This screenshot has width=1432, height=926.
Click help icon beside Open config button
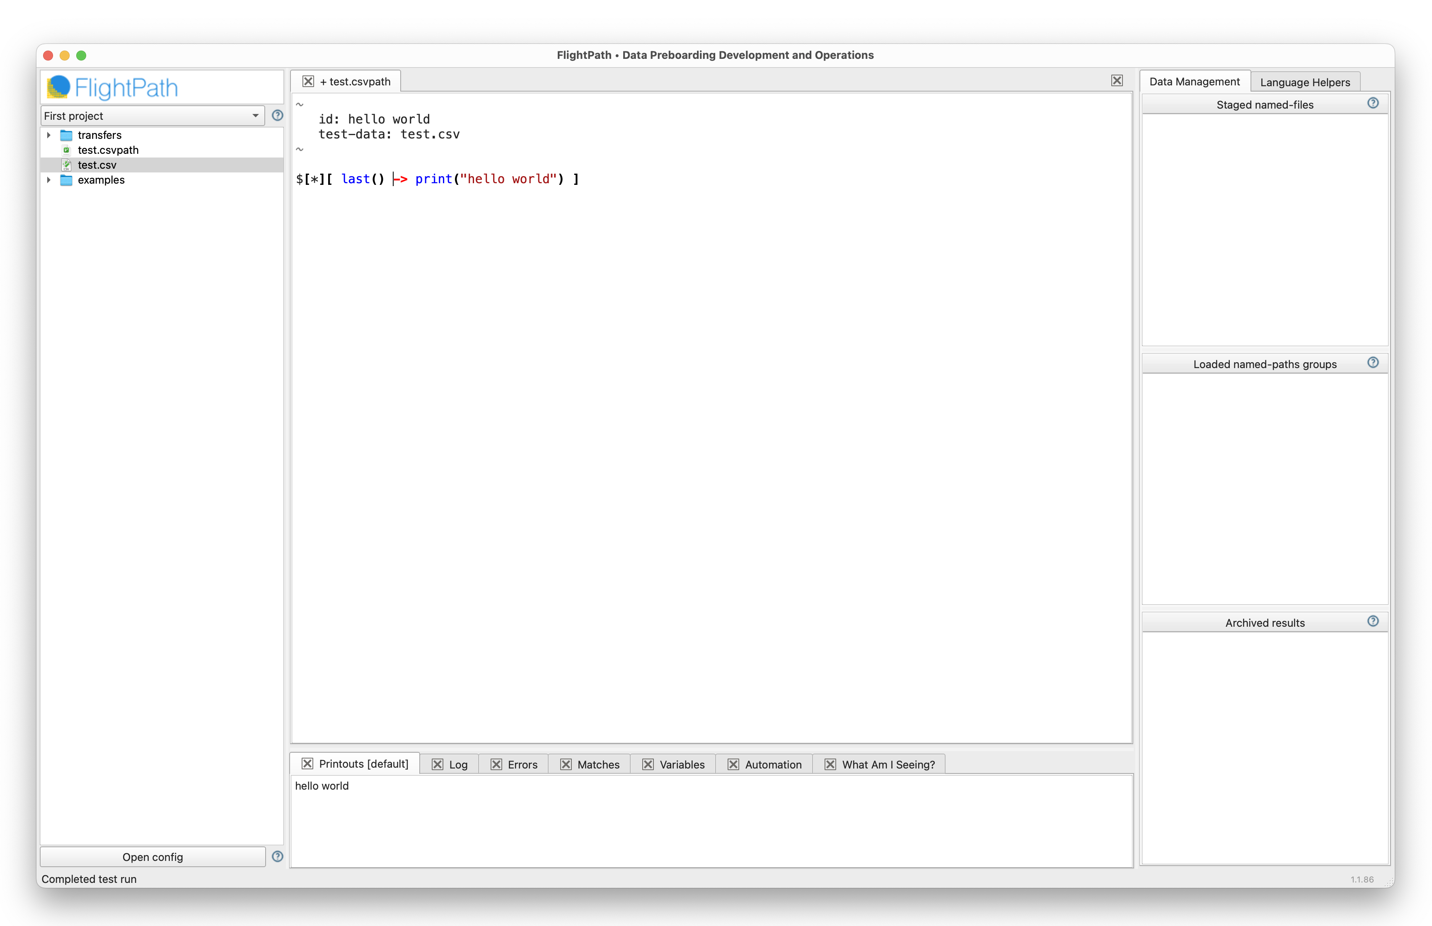coord(277,856)
